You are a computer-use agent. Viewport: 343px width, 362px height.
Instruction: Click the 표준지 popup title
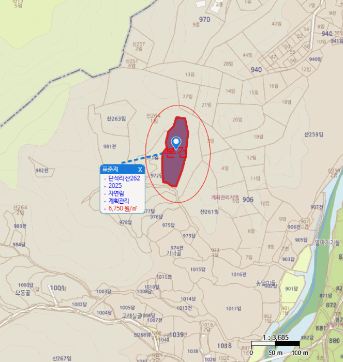point(110,169)
